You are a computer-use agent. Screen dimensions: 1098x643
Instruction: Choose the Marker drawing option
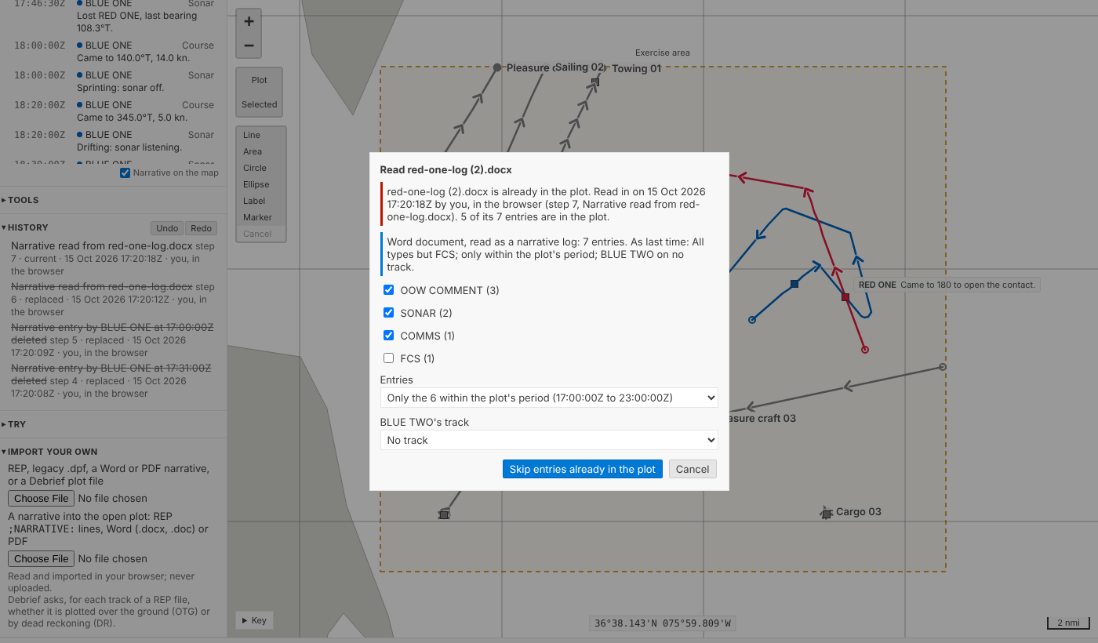257,217
